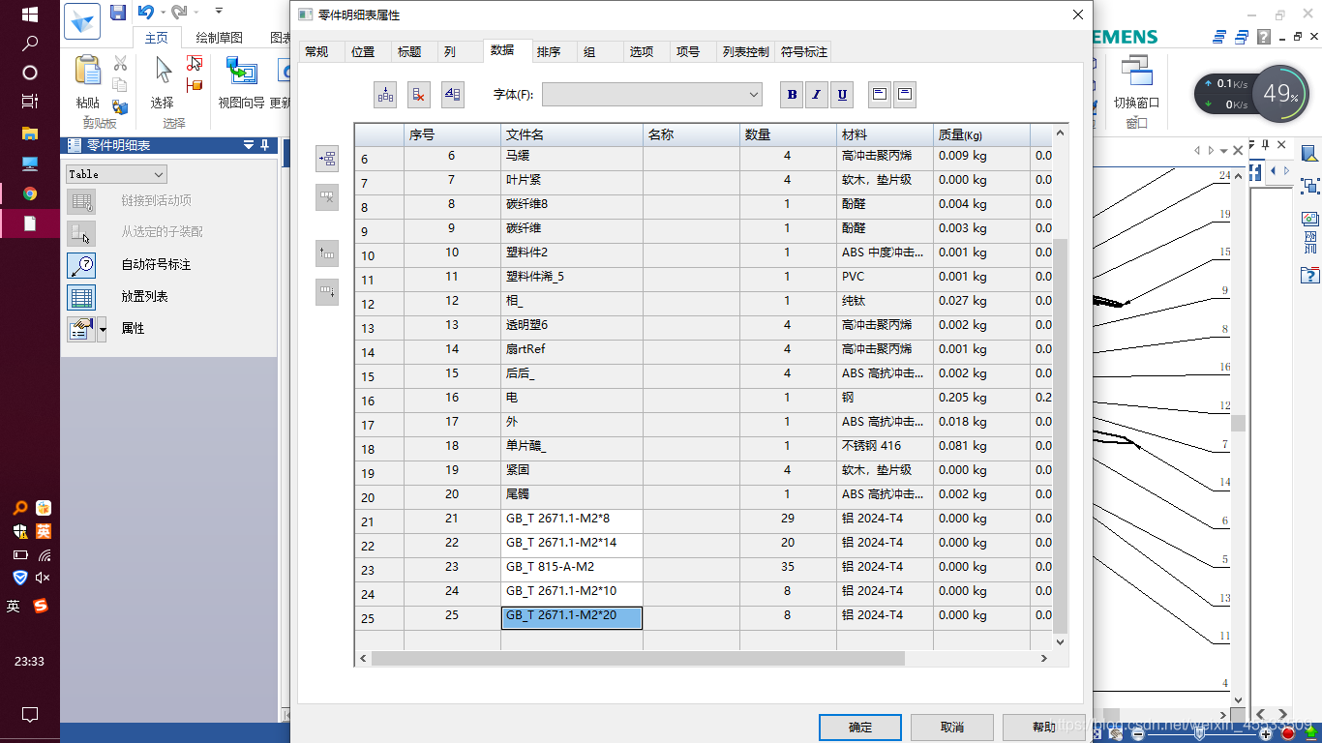Click the second text alignment icon after underline
The height and width of the screenshot is (743, 1322).
[904, 94]
